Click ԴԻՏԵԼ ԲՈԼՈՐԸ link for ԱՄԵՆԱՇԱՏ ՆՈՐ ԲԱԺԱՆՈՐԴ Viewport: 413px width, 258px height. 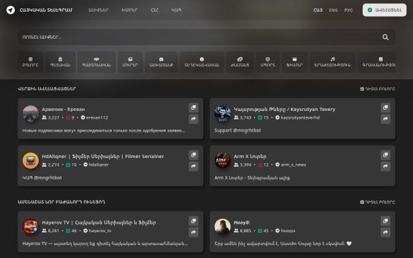point(378,202)
